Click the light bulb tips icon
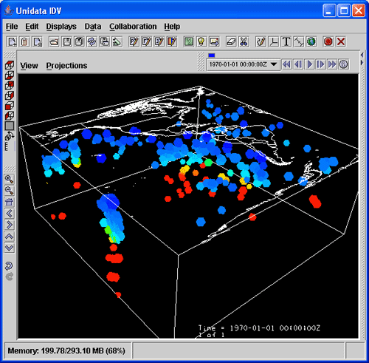Viewport: 369px width, 363px height. coord(201,41)
